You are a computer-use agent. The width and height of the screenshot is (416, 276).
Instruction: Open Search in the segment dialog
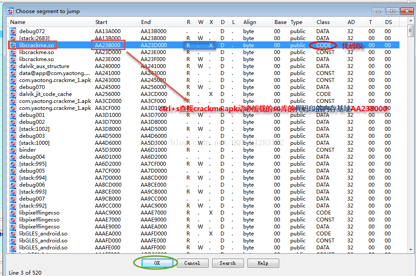click(228, 263)
